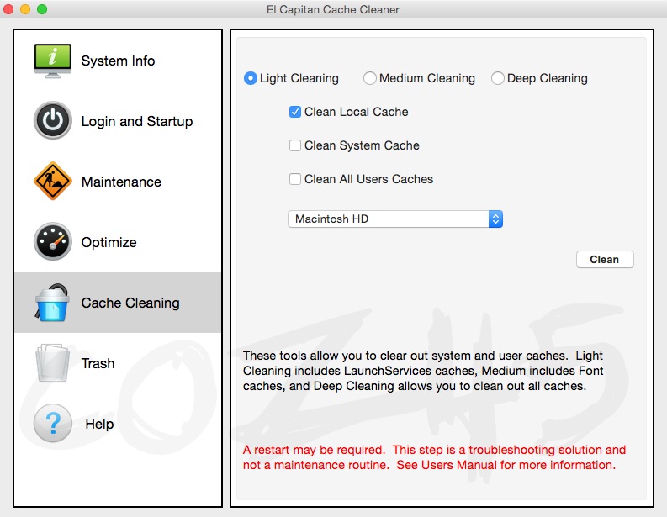
Task: Enable Clean System Cache checkbox
Action: pyautogui.click(x=295, y=145)
